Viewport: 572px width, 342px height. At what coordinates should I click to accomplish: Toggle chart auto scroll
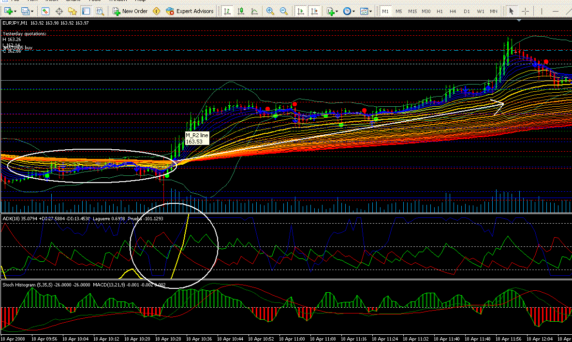coord(301,11)
